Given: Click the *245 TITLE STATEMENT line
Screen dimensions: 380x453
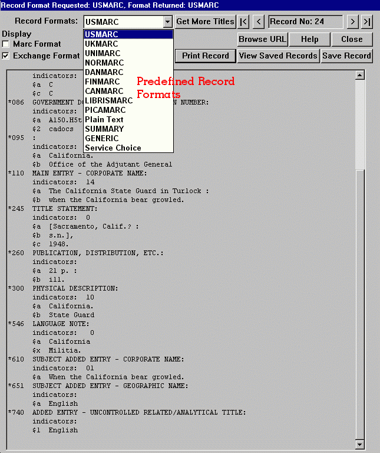Looking at the screenshot, I should pyautogui.click(x=53, y=208).
